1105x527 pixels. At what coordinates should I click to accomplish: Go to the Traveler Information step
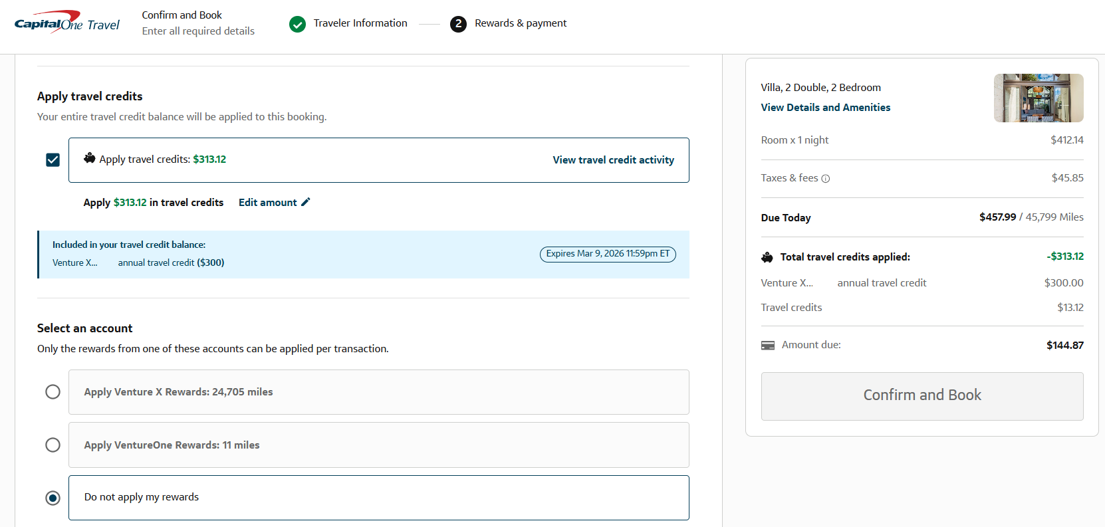click(x=360, y=23)
